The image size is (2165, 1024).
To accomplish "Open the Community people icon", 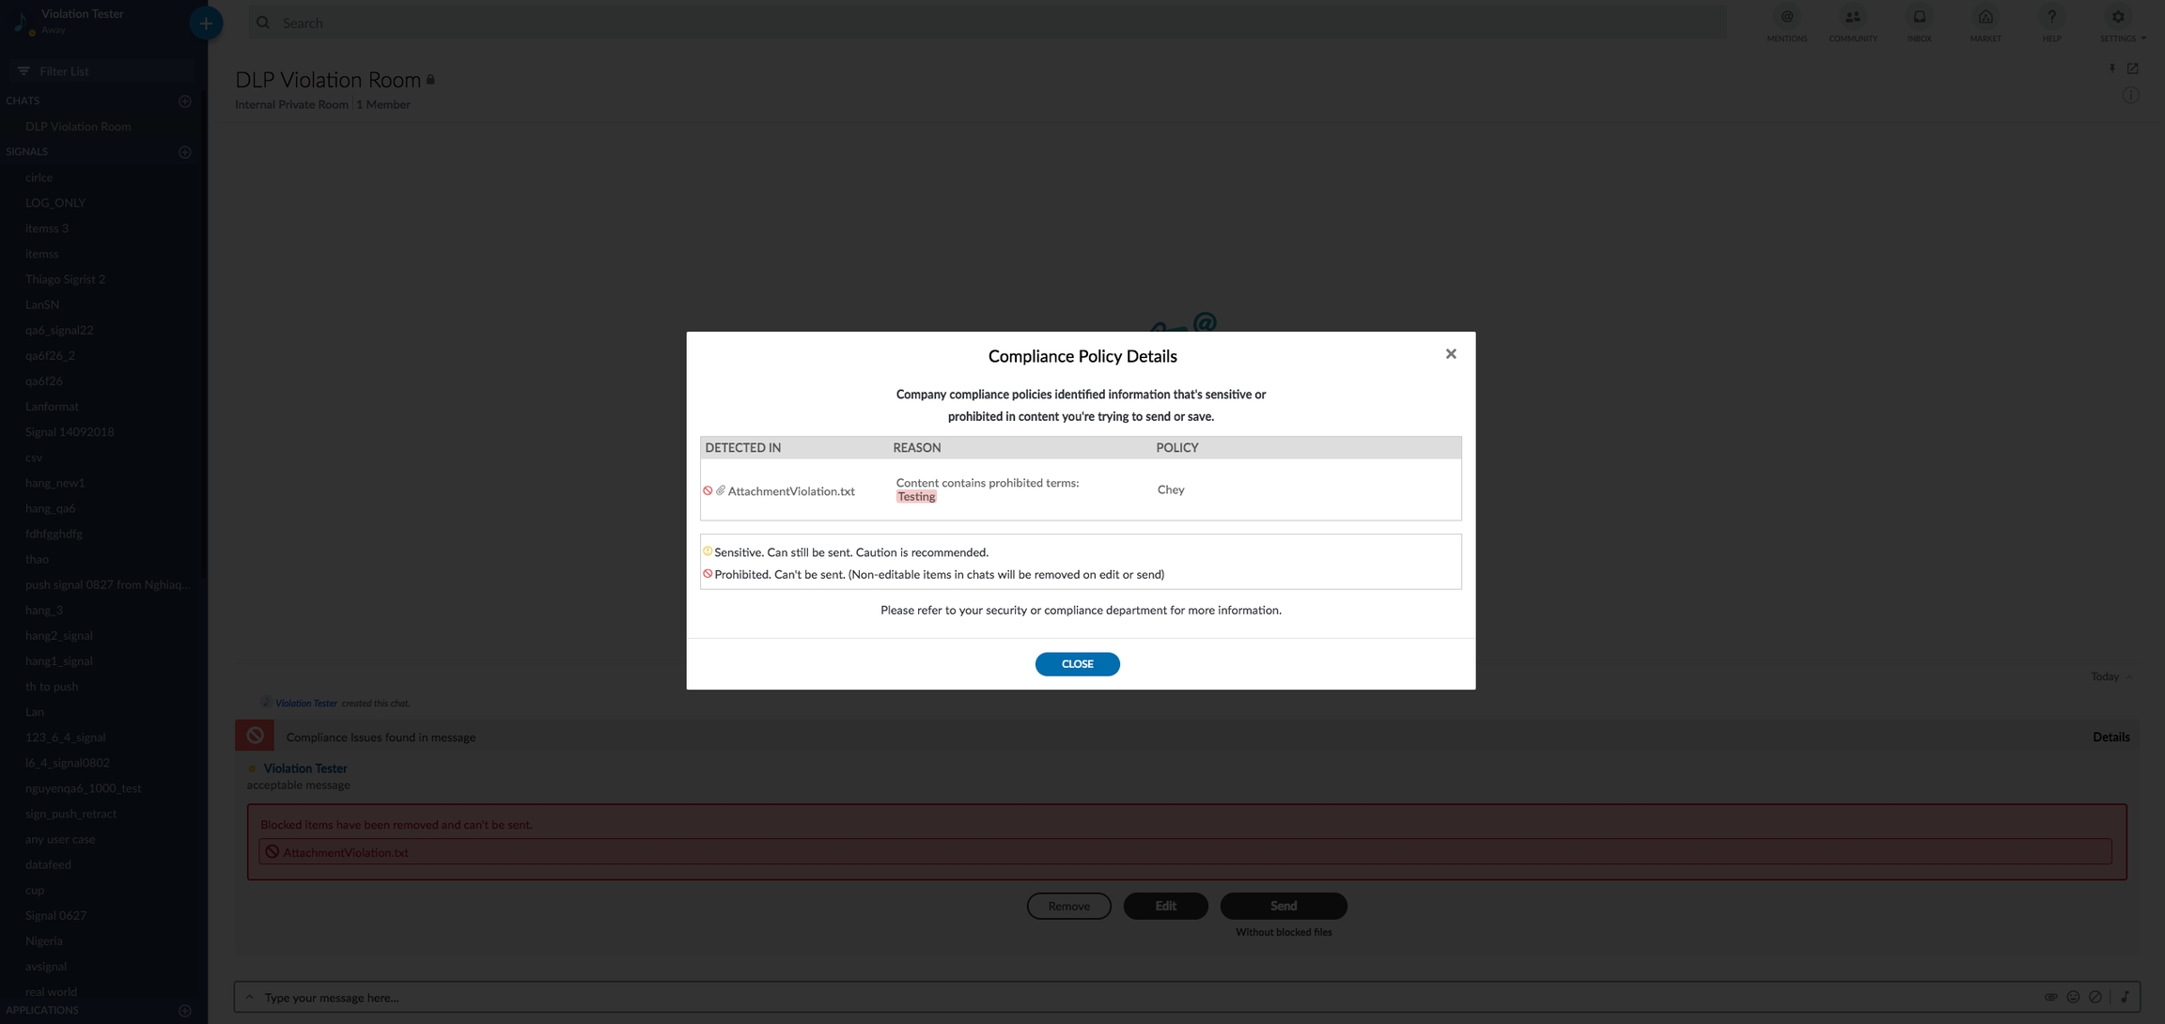I will [1852, 17].
